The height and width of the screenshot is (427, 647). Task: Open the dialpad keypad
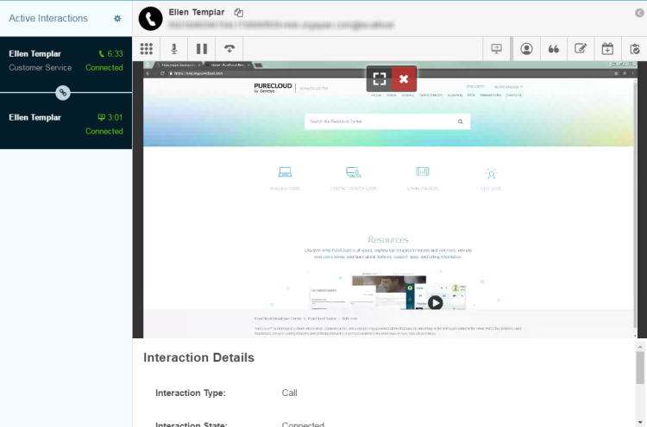pyautogui.click(x=147, y=49)
